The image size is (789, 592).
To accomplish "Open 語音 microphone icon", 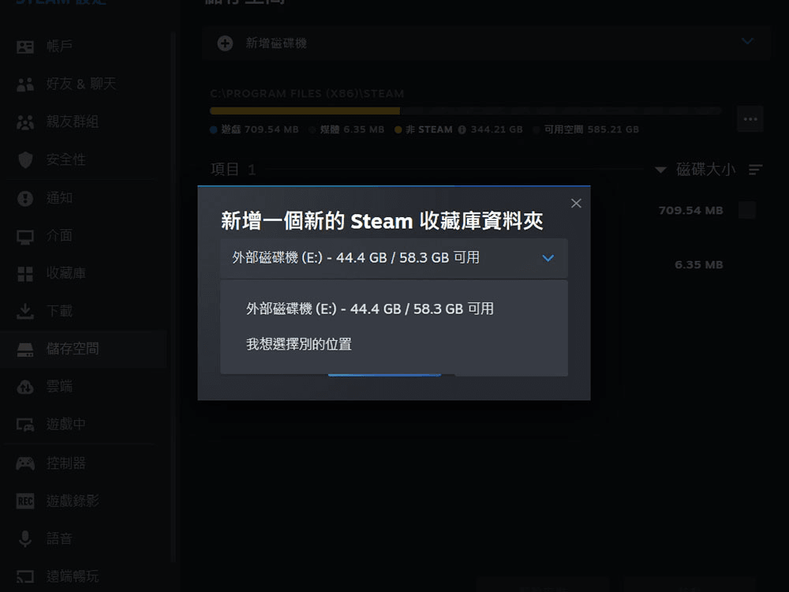I will point(25,539).
